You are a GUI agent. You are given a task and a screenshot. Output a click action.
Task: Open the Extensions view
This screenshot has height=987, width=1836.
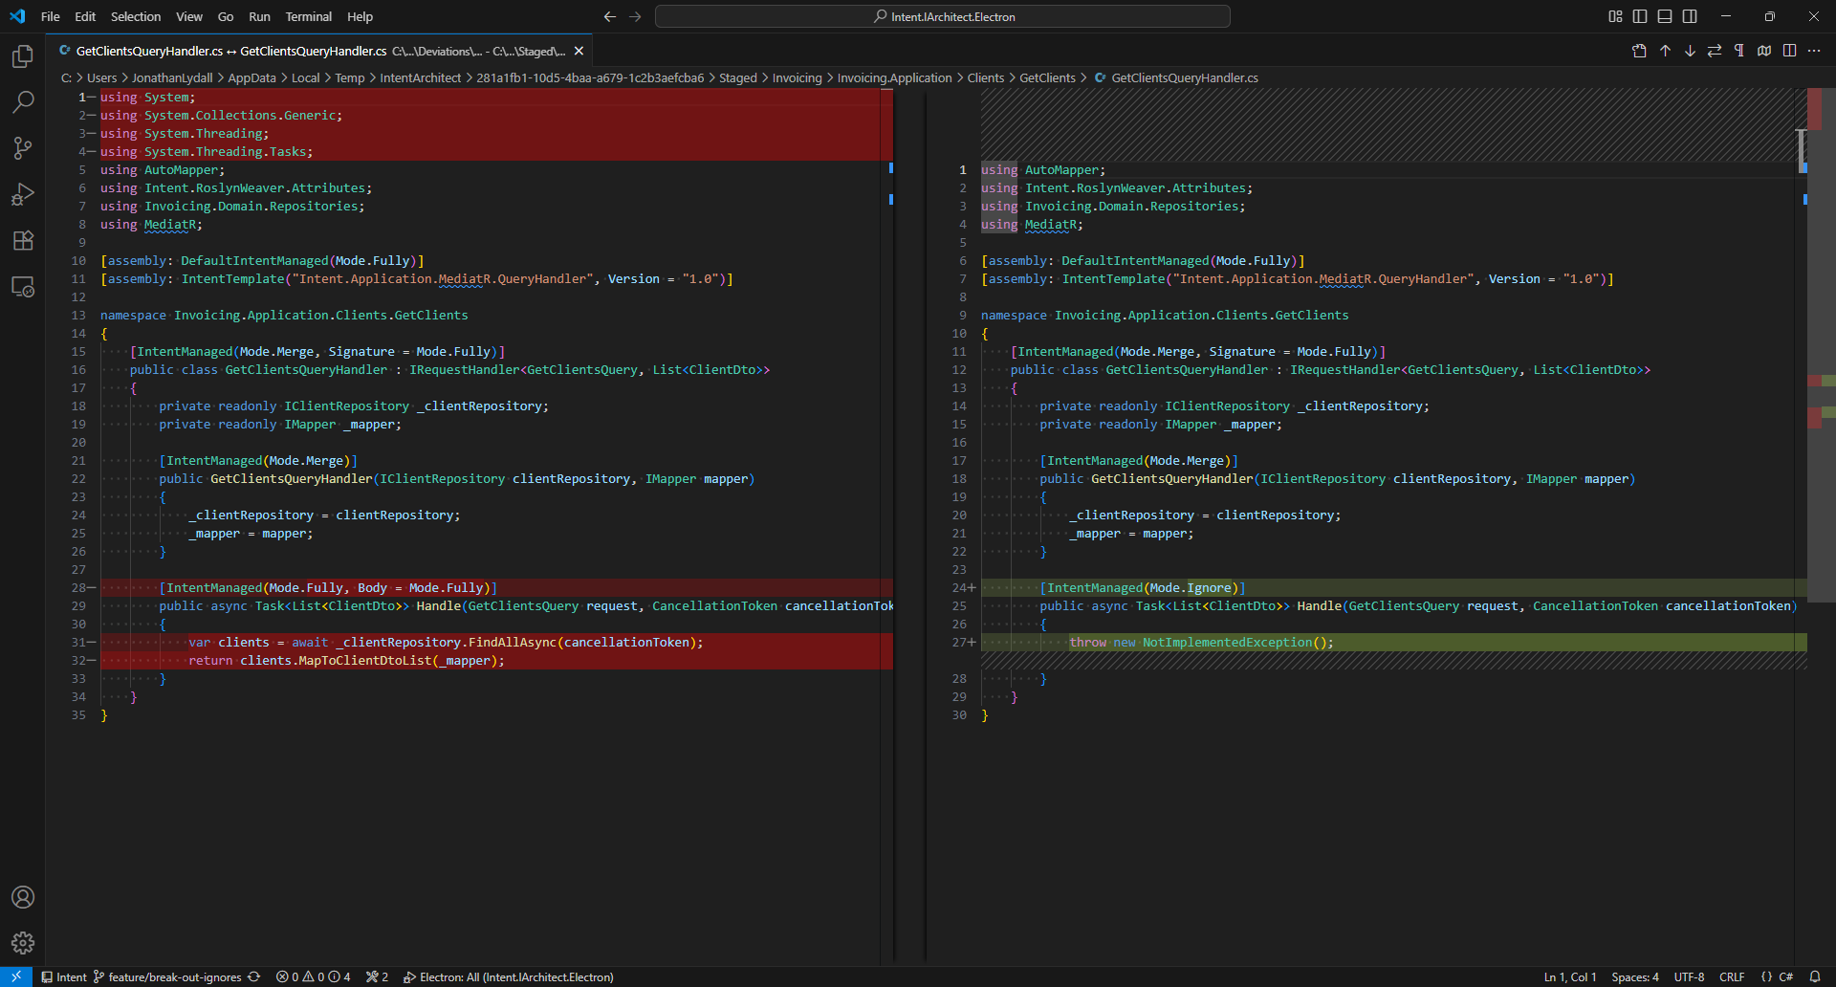click(23, 240)
